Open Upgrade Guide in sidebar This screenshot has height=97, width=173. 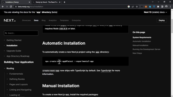click(x=14, y=51)
